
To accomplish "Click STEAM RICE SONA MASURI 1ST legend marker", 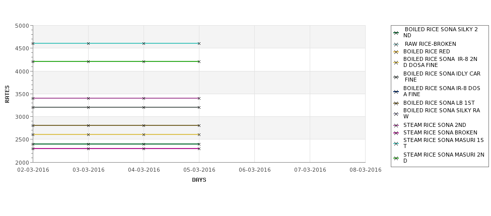I will pos(396,143).
